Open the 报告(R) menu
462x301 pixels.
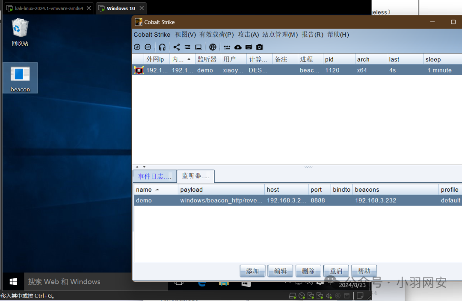tap(312, 35)
